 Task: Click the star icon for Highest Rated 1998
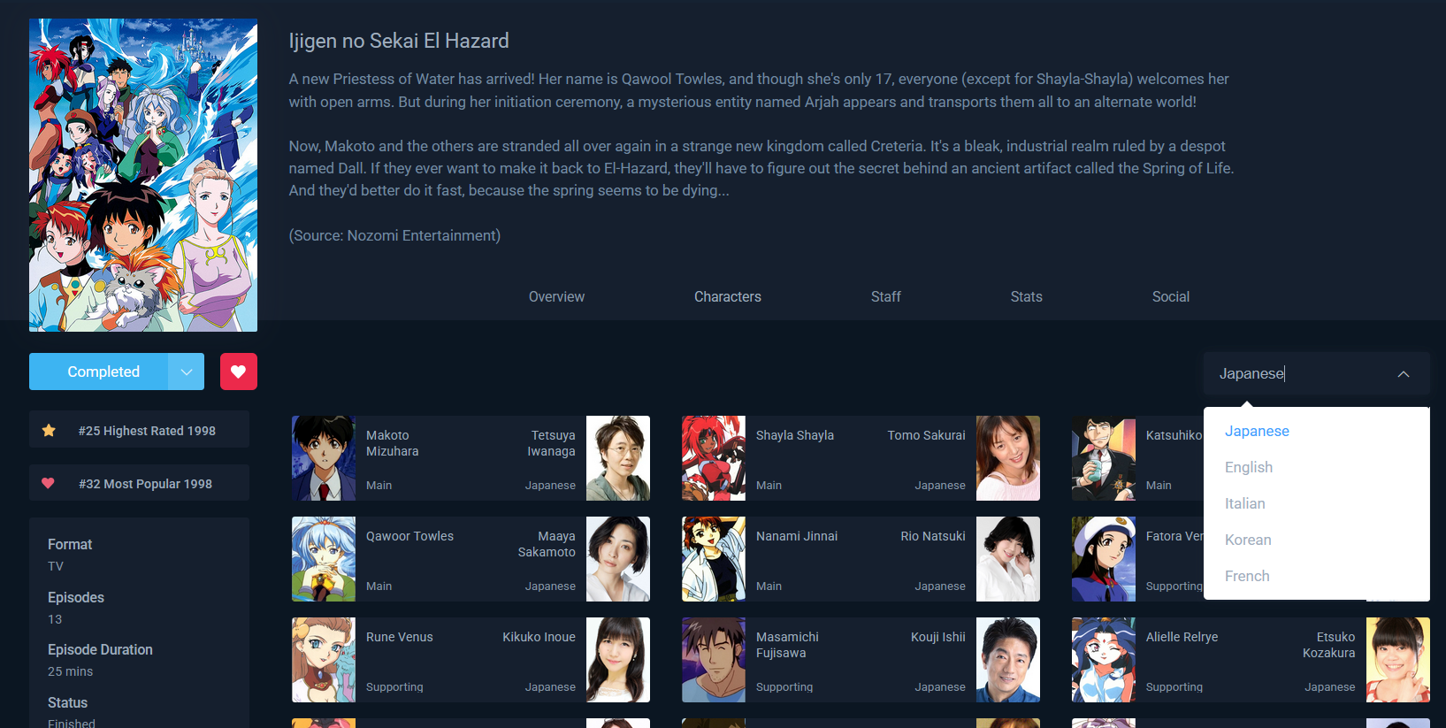[x=49, y=431]
